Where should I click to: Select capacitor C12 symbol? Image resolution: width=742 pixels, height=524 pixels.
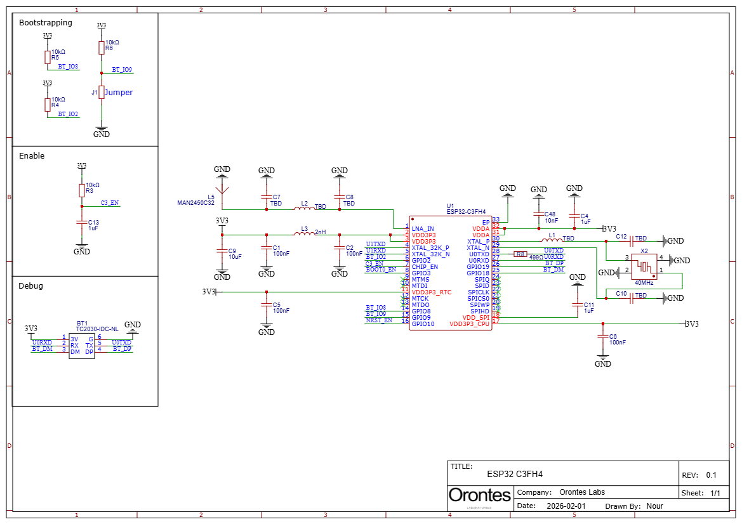(x=632, y=241)
